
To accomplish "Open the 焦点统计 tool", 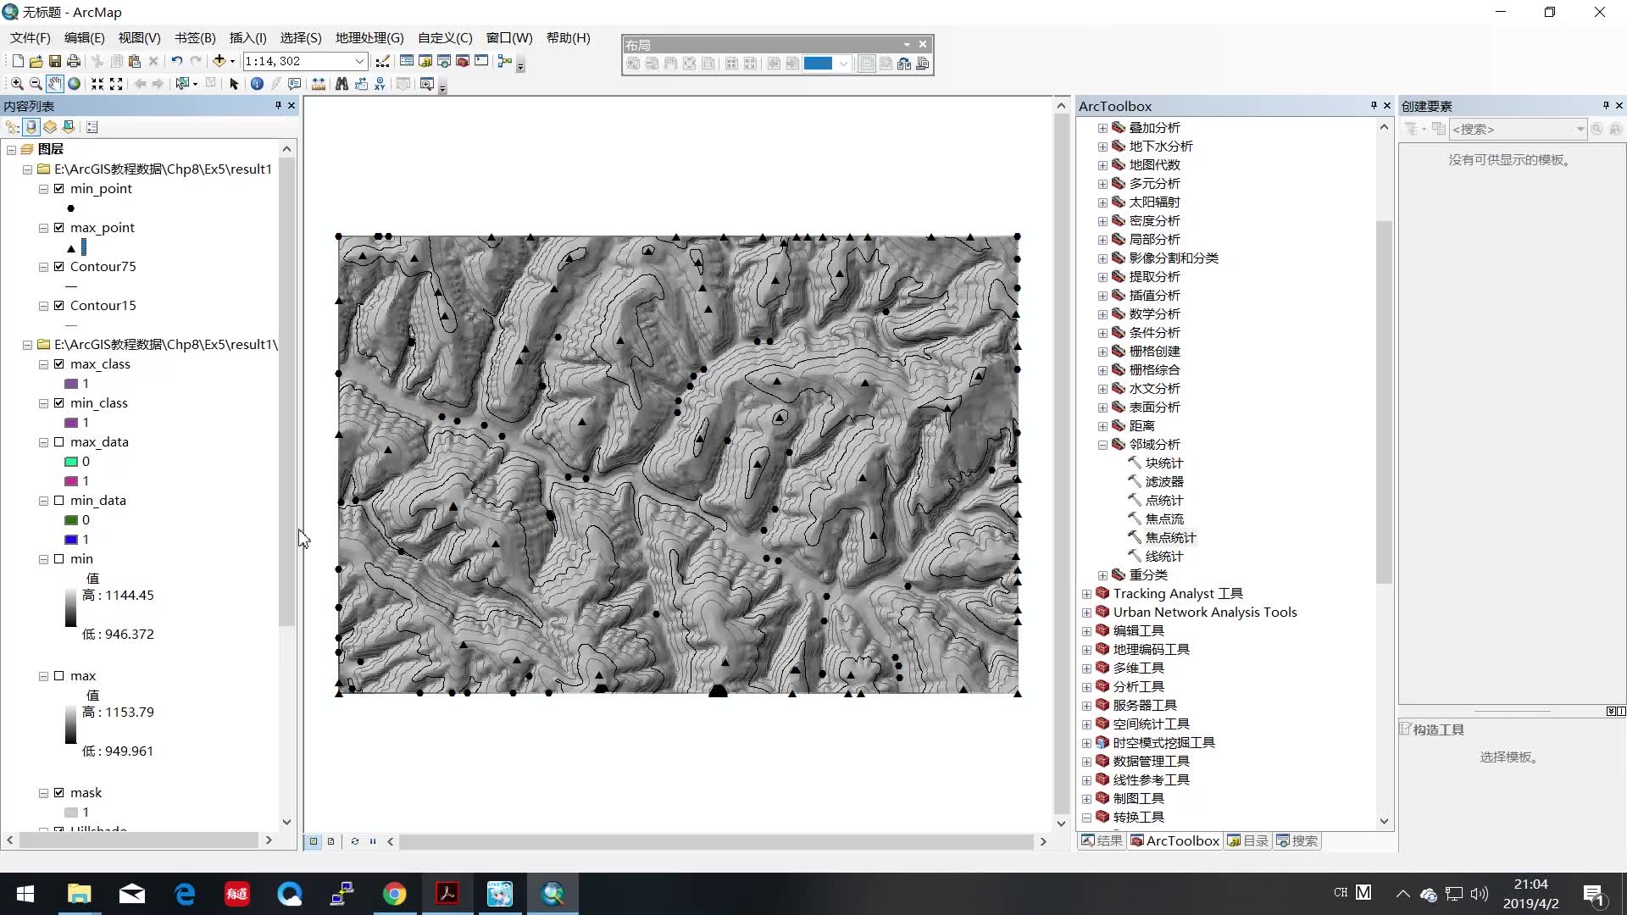I will [x=1170, y=537].
